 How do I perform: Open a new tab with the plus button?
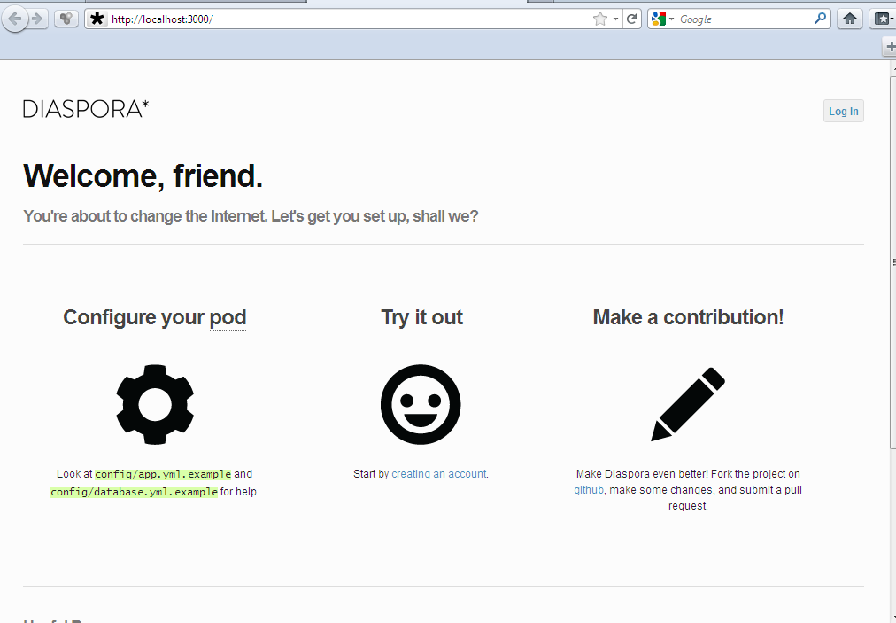[891, 46]
